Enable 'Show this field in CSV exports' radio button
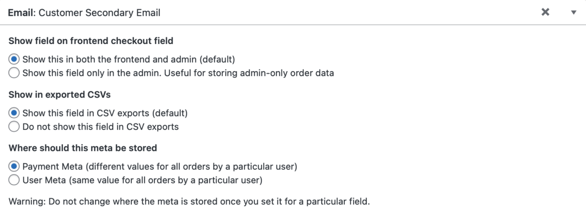The height and width of the screenshot is (222, 586). [x=15, y=113]
